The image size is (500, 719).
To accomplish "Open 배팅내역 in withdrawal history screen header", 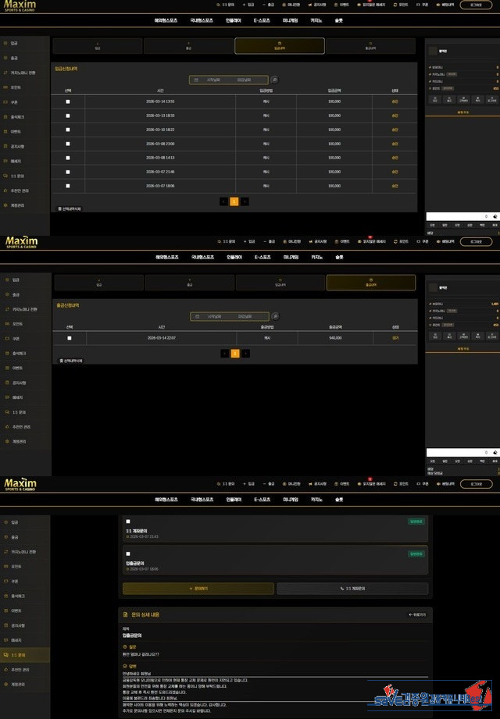I will (445, 241).
